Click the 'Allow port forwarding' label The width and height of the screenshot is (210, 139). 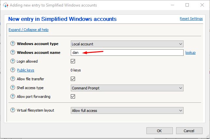(x=34, y=97)
